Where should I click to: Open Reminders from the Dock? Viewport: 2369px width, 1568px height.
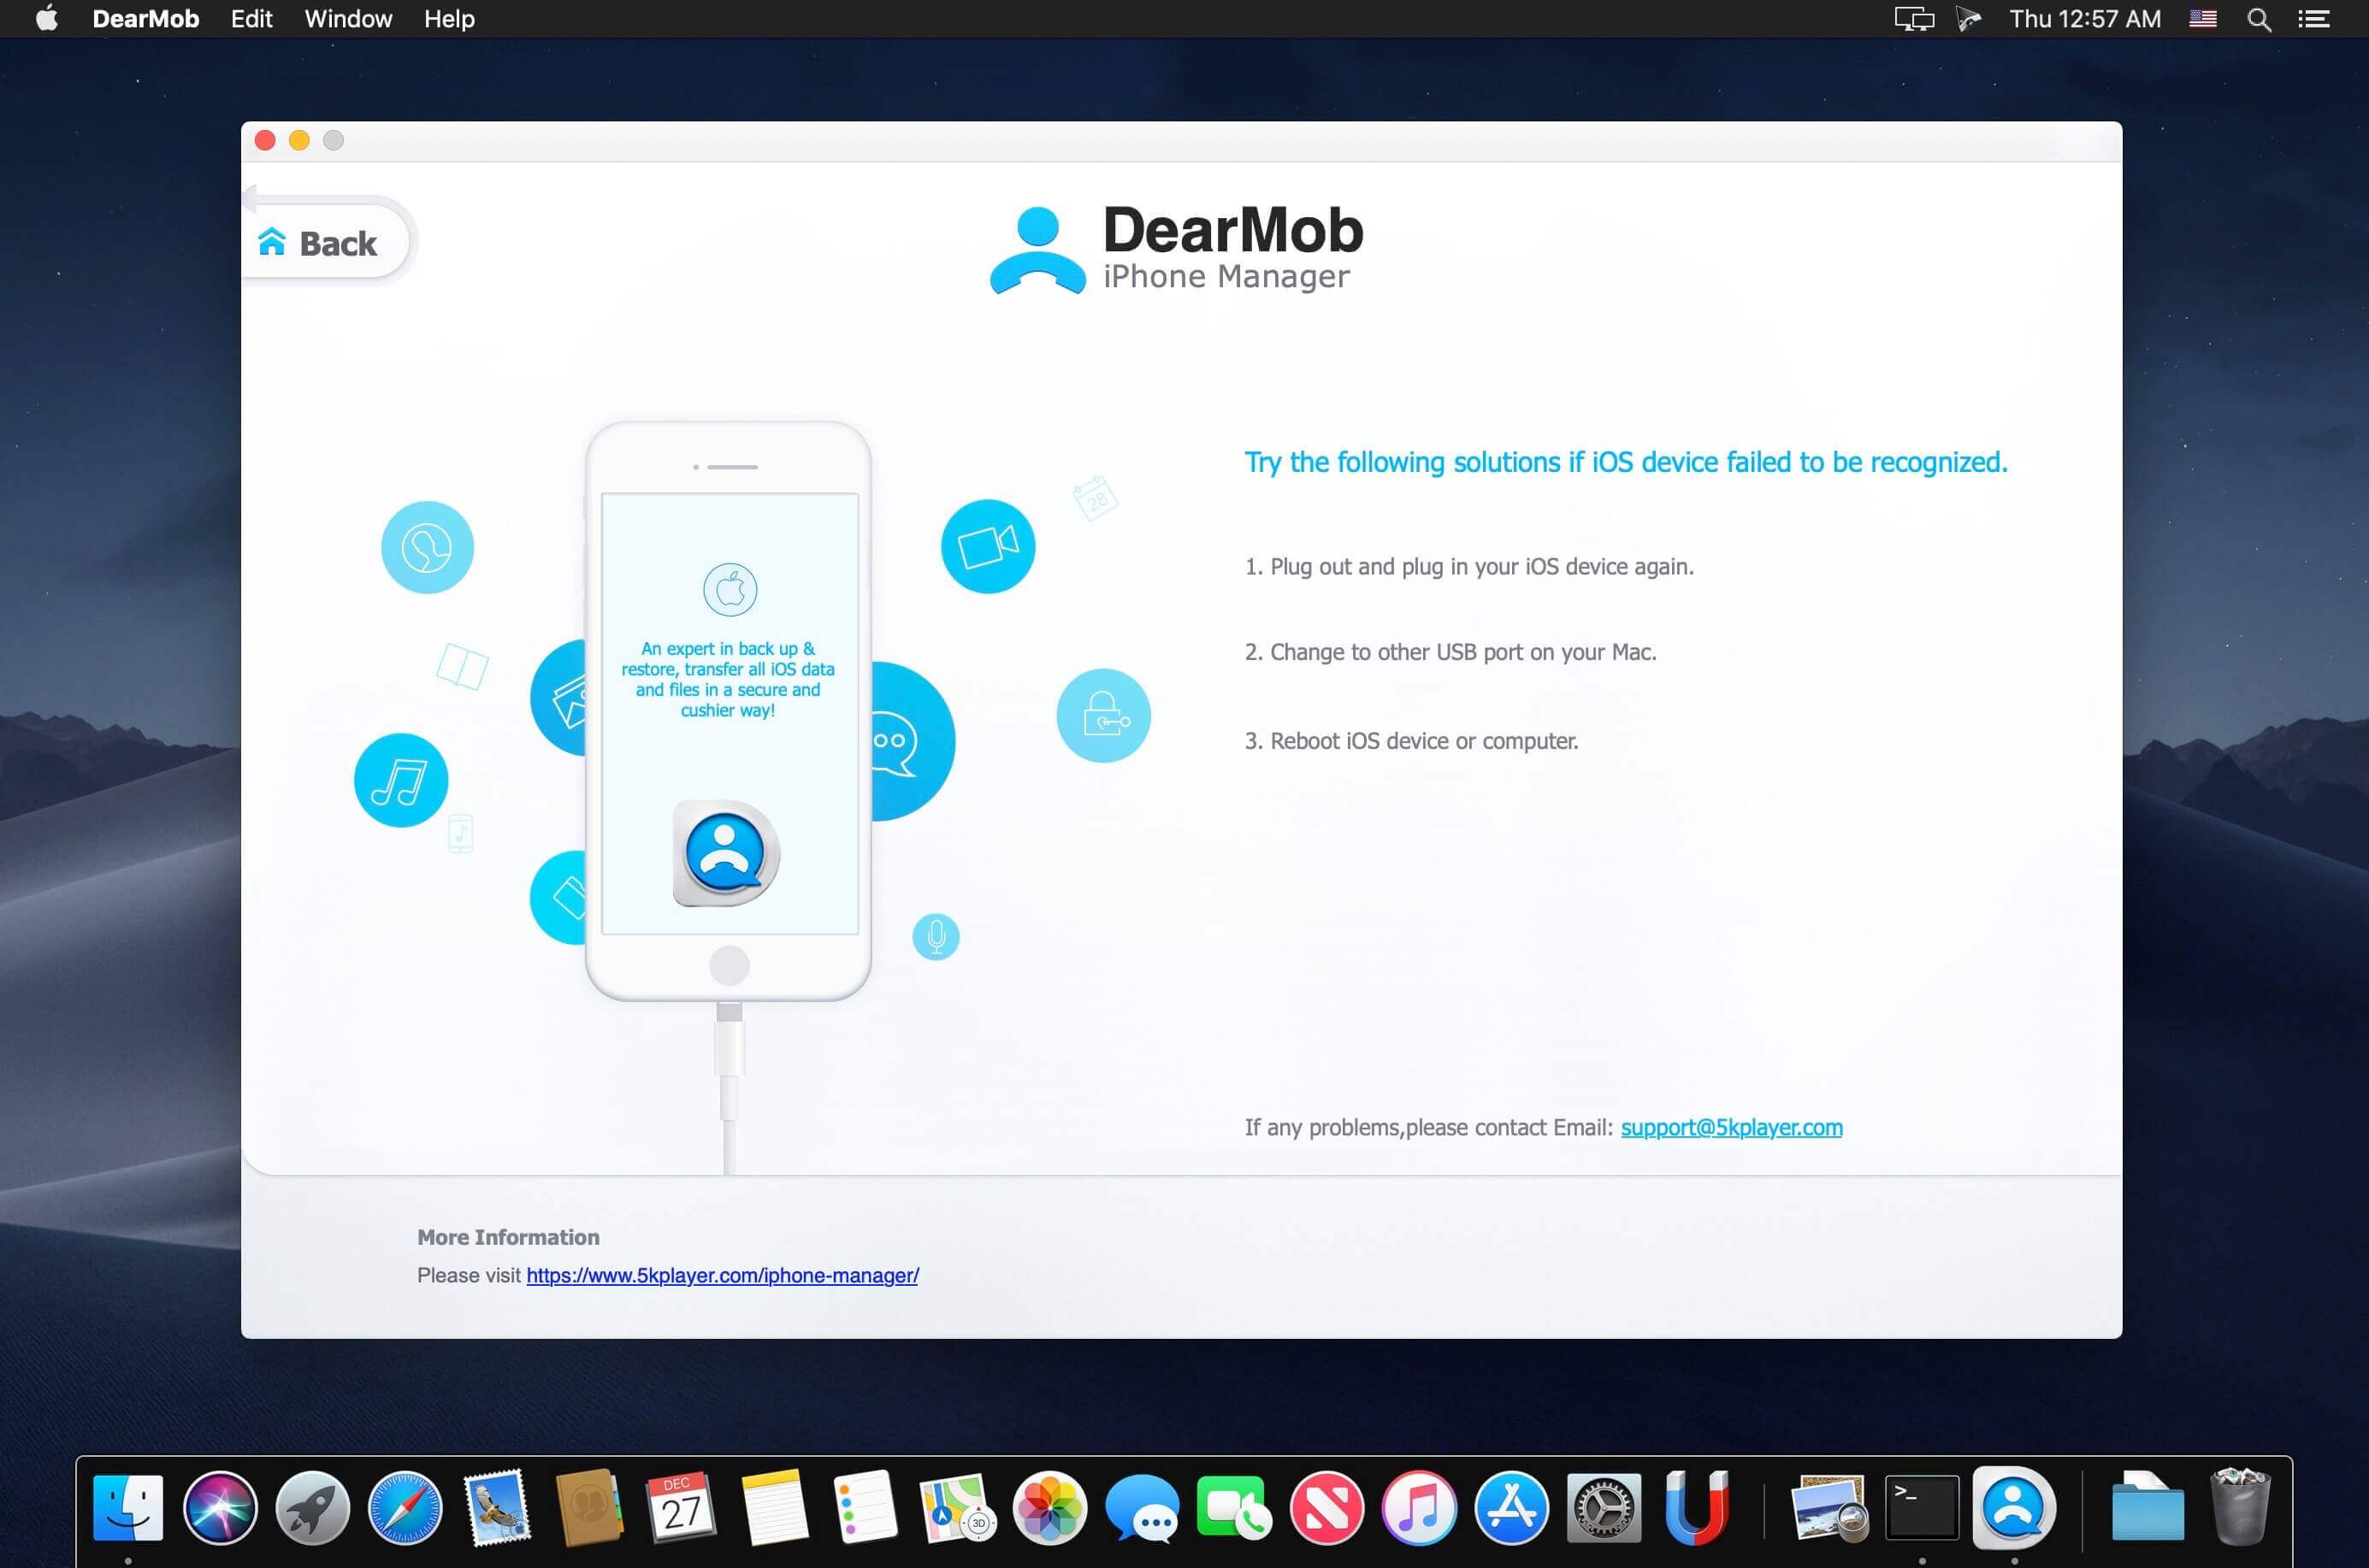point(865,1507)
